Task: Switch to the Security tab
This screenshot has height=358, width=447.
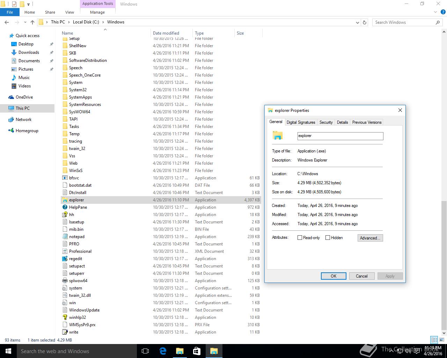Action: point(326,122)
